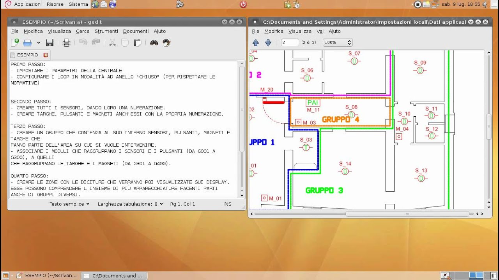
Task: Click sensor S_13 symbol on the plan
Action: point(421,178)
